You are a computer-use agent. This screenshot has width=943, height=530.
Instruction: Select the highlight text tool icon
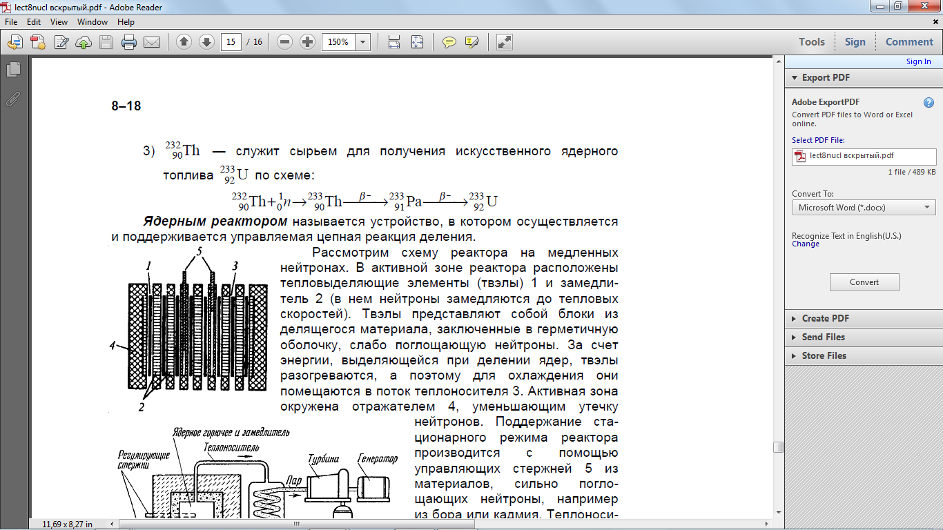[472, 42]
